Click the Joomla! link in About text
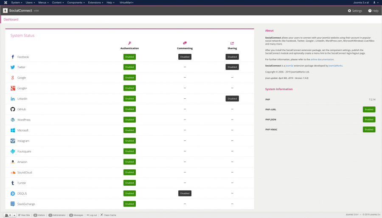 [289, 66]
